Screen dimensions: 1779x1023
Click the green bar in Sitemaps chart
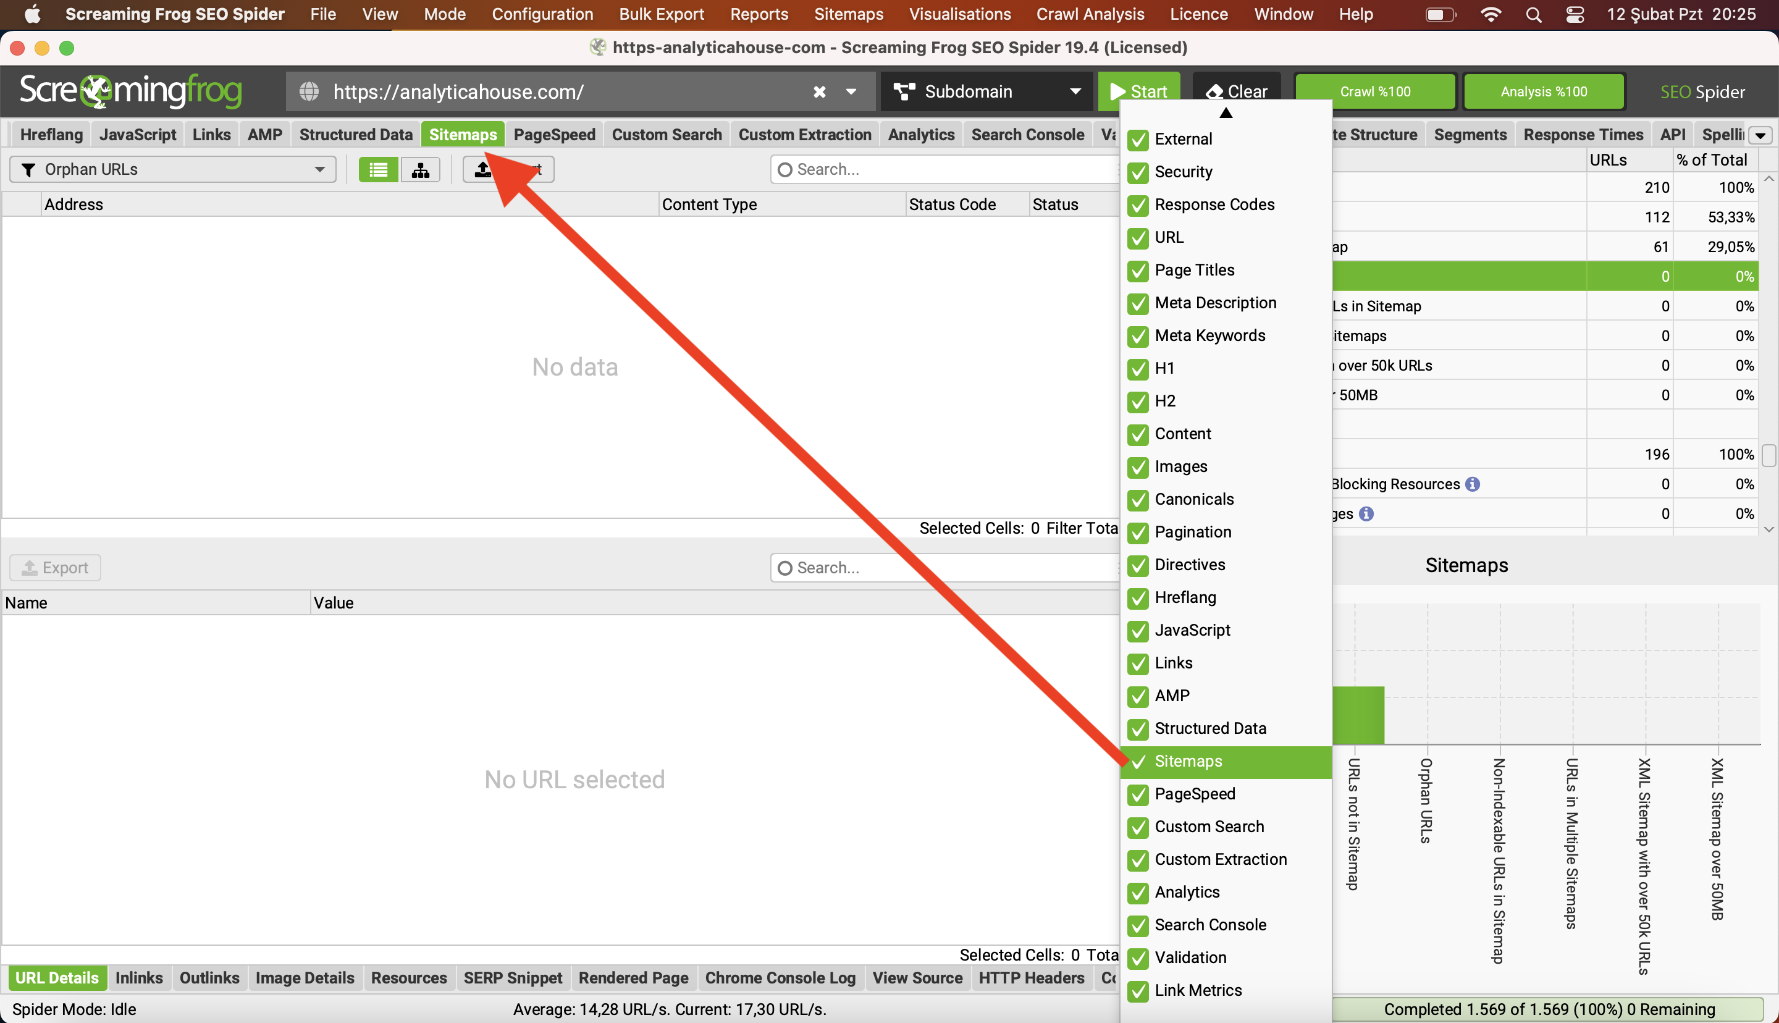tap(1358, 715)
